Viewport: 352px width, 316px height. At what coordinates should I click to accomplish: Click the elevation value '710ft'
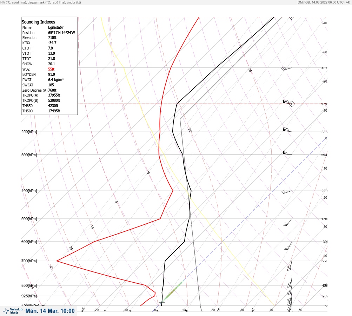[52, 38]
